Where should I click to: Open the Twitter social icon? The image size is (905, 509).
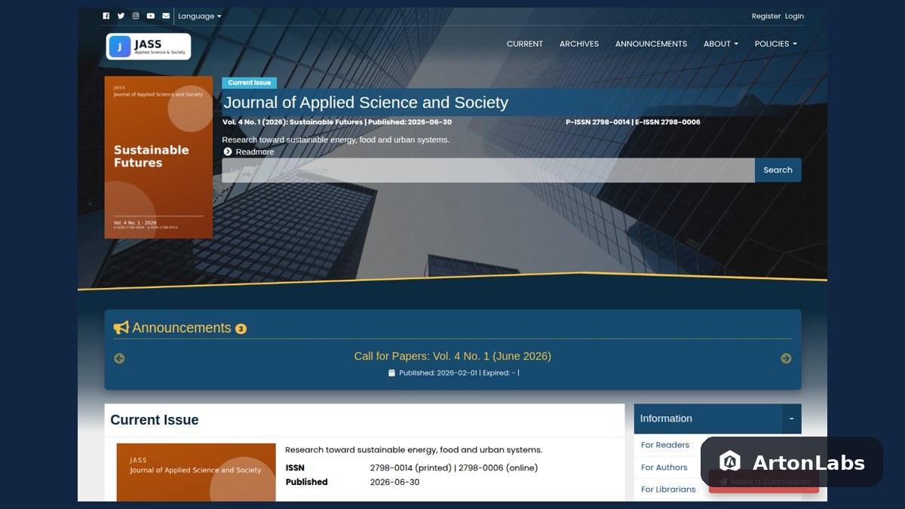[121, 16]
